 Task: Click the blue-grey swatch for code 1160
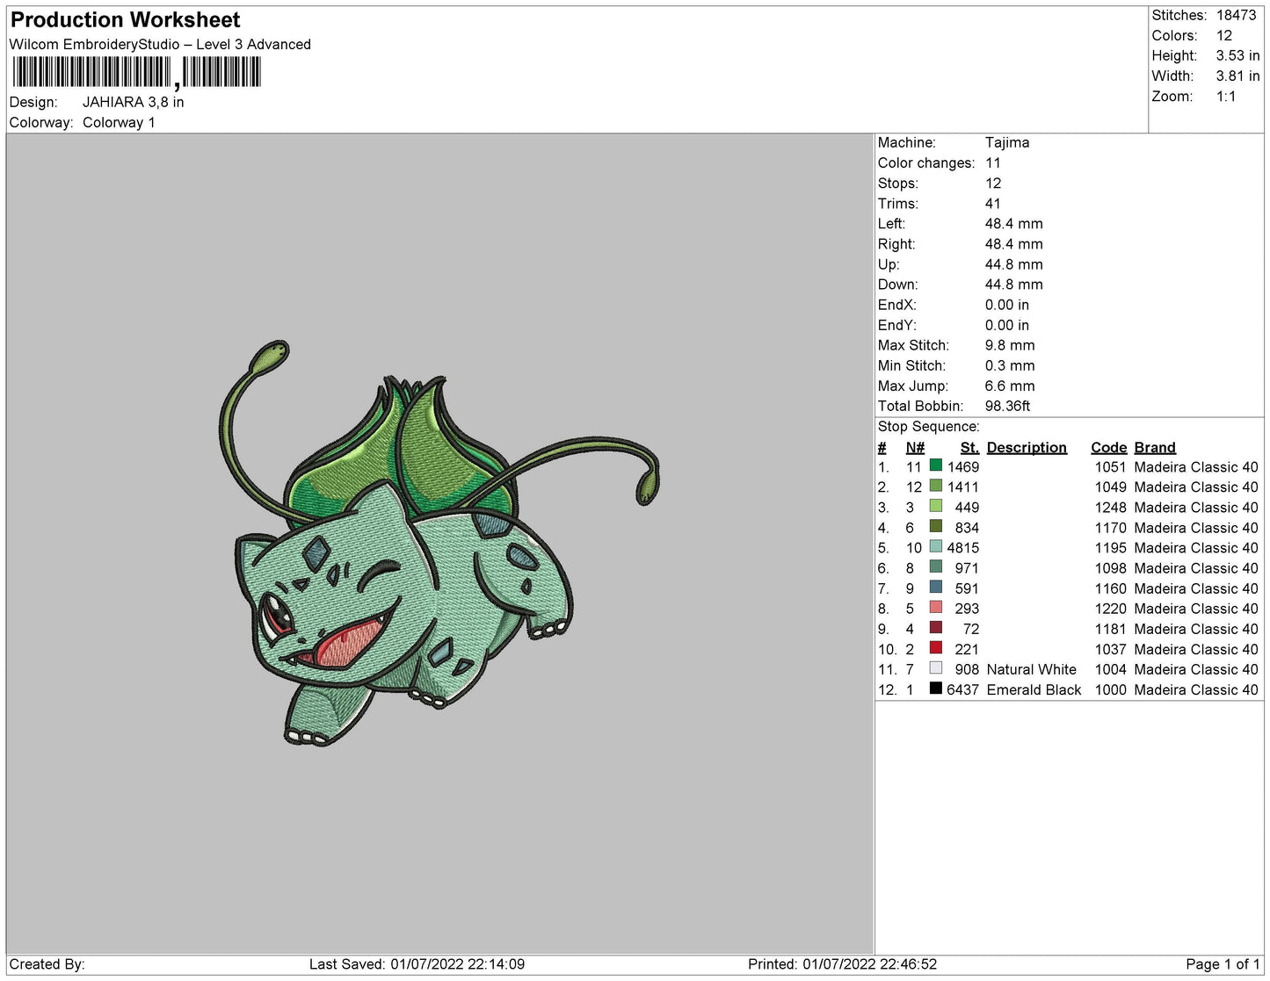[936, 588]
